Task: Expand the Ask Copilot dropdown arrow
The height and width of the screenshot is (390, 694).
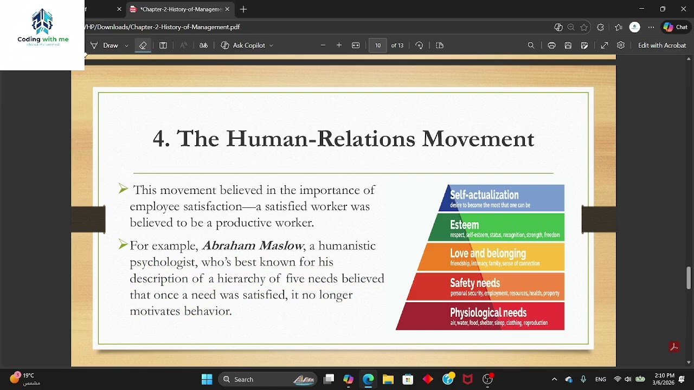Action: pos(271,45)
